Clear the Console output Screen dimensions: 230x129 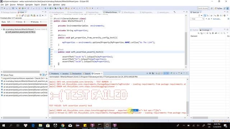[157, 73]
